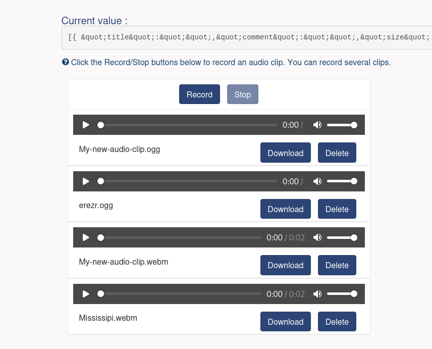Click volume slider of My-new-audio-clip.ogg
This screenshot has width=432, height=349.
coord(342,125)
